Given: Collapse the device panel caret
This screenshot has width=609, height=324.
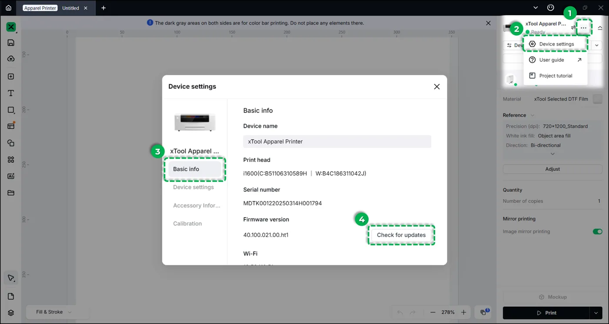Looking at the screenshot, I should 600,28.
